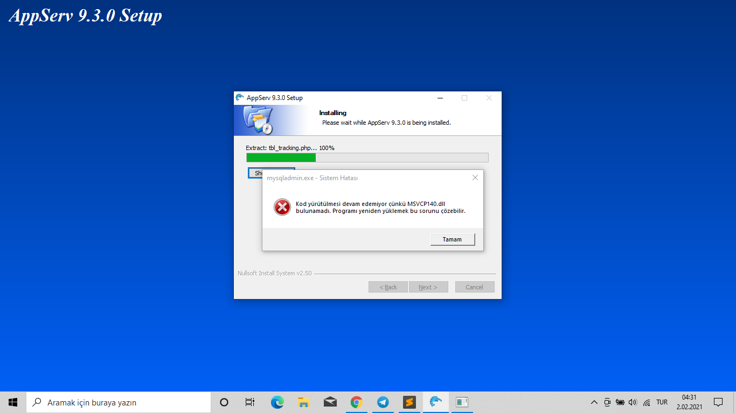Image resolution: width=736 pixels, height=413 pixels.
Task: Click the greyed-out Back button
Action: pos(388,287)
